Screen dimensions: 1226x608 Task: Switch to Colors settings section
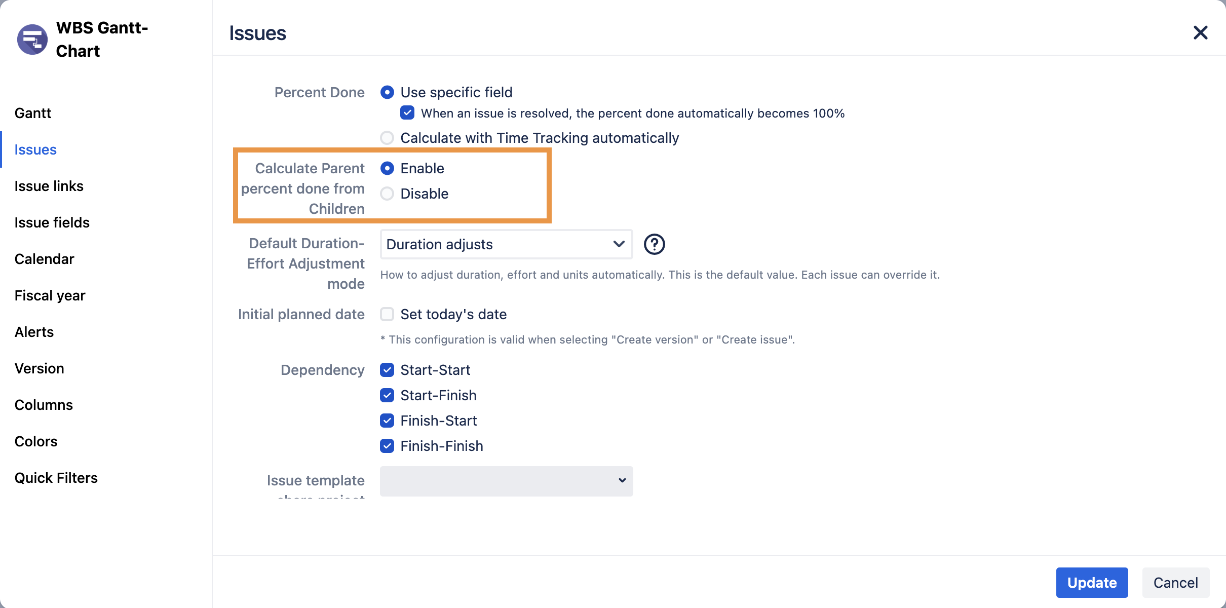tap(36, 441)
